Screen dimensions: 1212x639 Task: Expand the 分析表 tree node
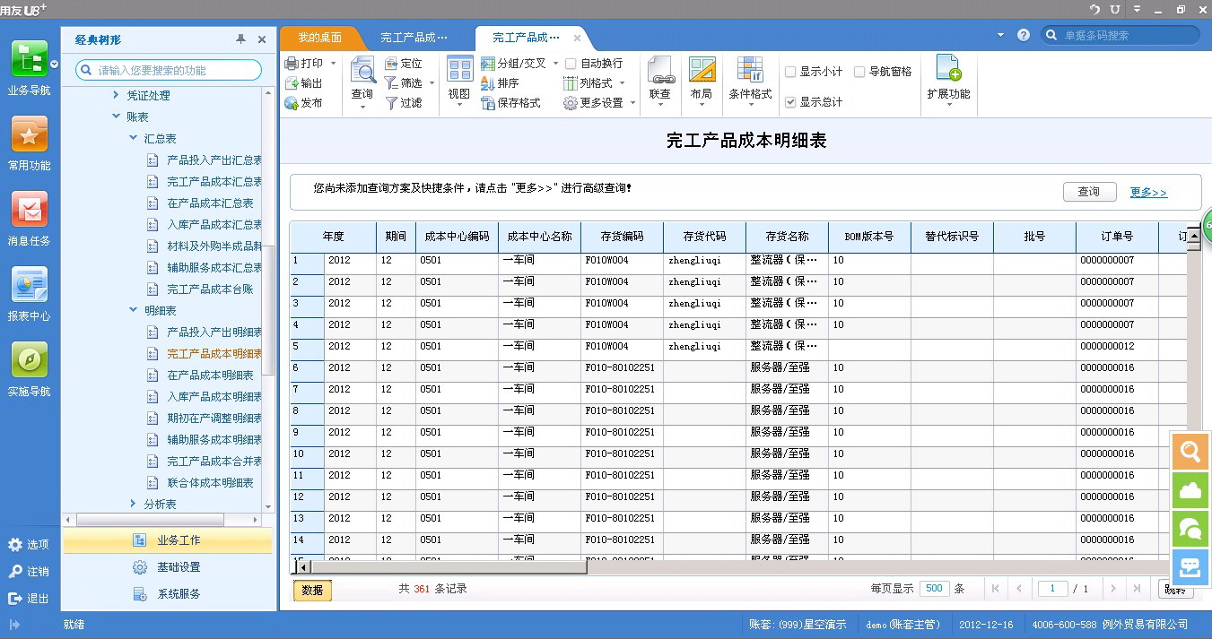pos(134,504)
